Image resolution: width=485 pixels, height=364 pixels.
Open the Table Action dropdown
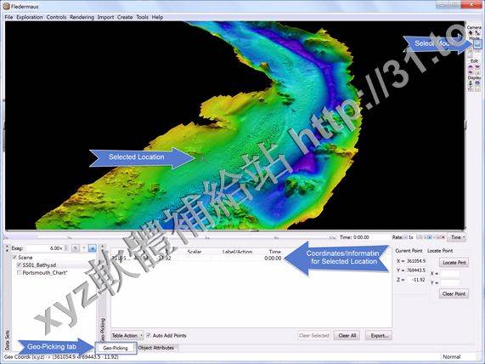pyautogui.click(x=127, y=335)
